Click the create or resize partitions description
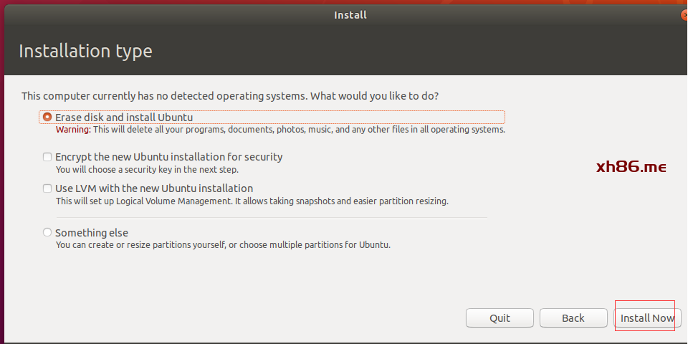688x344 pixels. tap(223, 245)
